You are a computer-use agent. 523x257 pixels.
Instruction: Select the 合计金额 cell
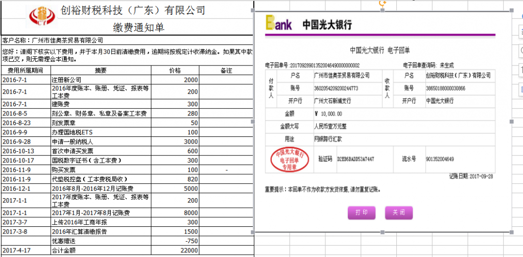pos(101,250)
